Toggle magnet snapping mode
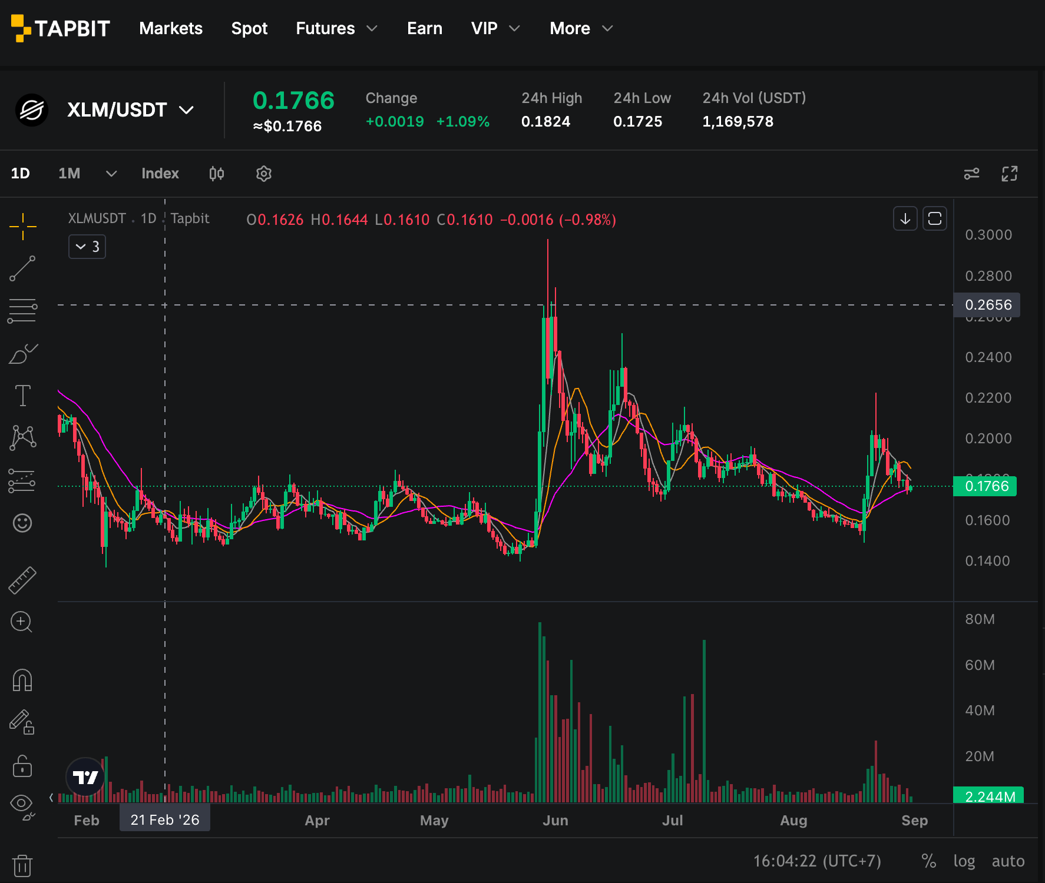Image resolution: width=1045 pixels, height=883 pixels. click(22, 680)
